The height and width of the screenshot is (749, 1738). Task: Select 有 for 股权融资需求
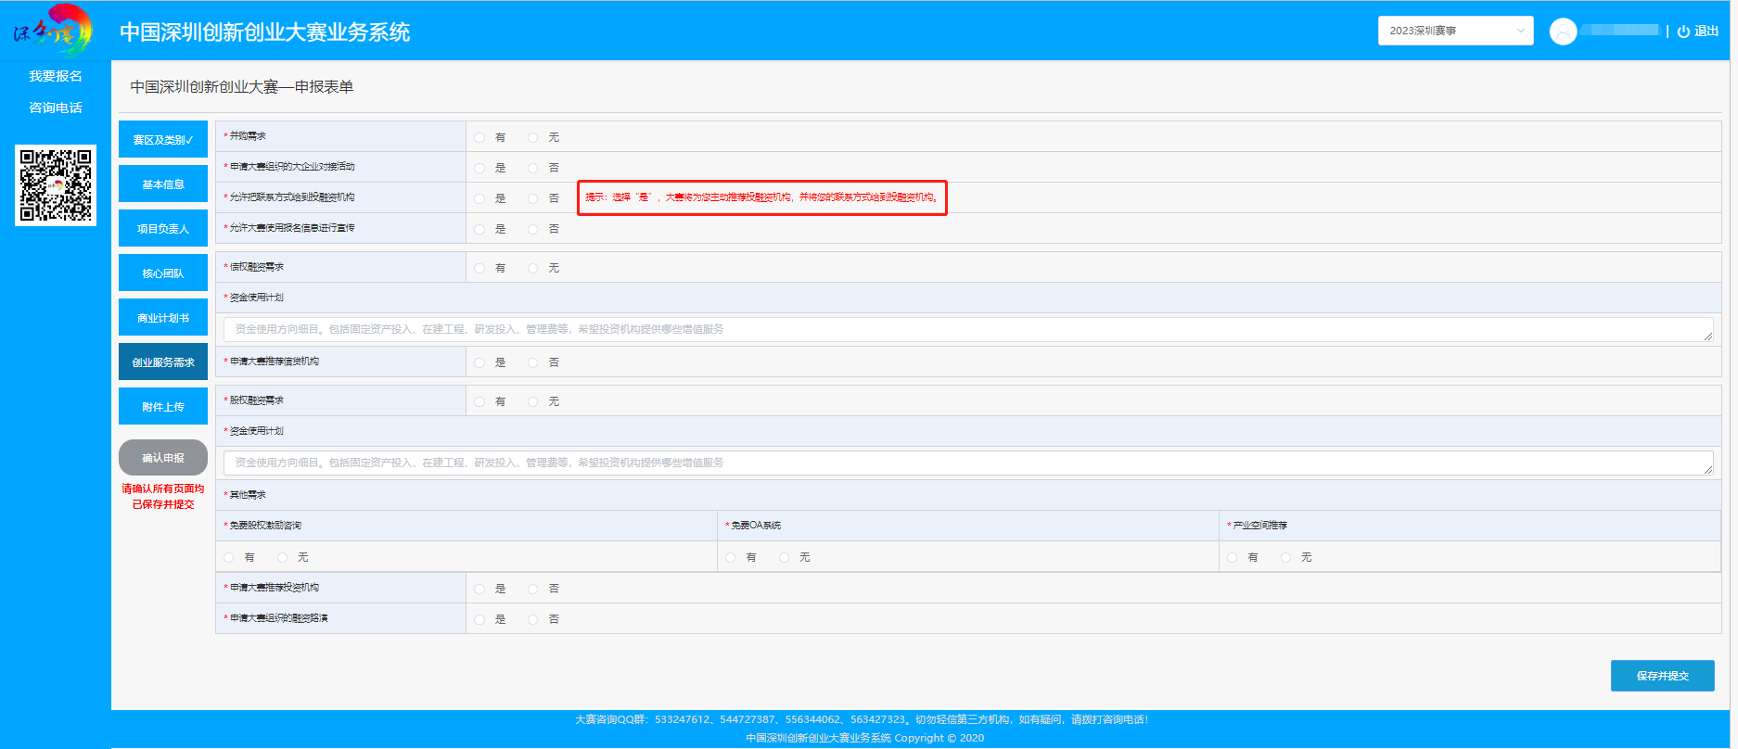479,401
